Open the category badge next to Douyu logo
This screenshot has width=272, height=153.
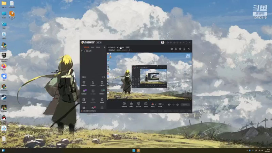coord(99,42)
